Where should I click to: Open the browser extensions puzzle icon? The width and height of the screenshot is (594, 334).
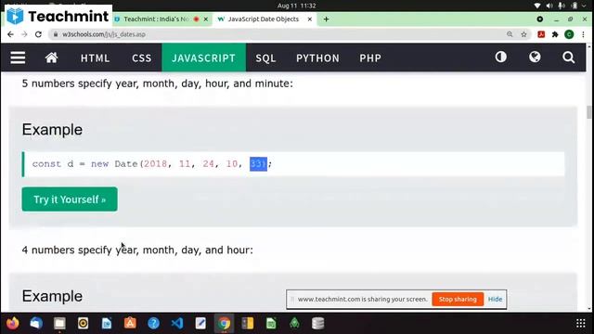pyautogui.click(x=555, y=34)
